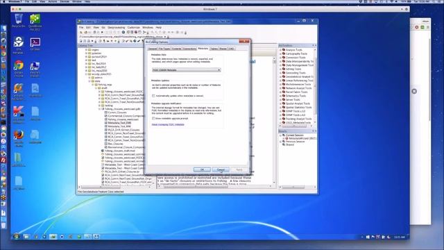Open Cartography Tools toolbox icon
Image resolution: width=444 pixels, height=250 pixels.
coord(284,53)
